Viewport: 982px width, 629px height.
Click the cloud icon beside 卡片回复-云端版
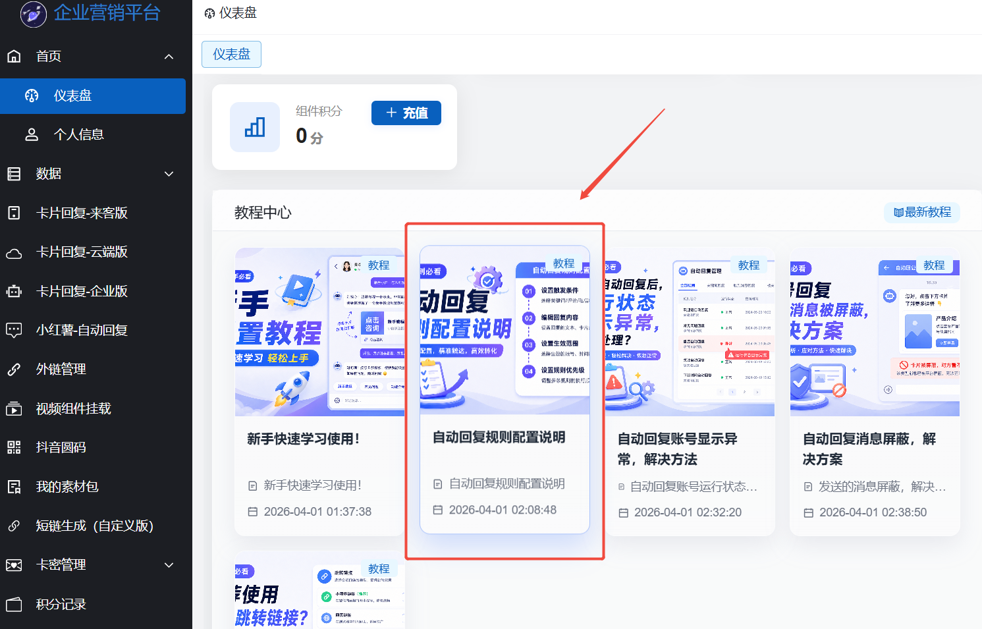point(14,252)
